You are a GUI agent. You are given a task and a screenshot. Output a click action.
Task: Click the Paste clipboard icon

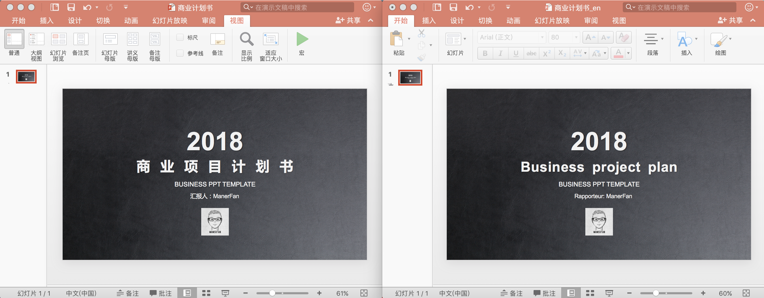click(397, 39)
